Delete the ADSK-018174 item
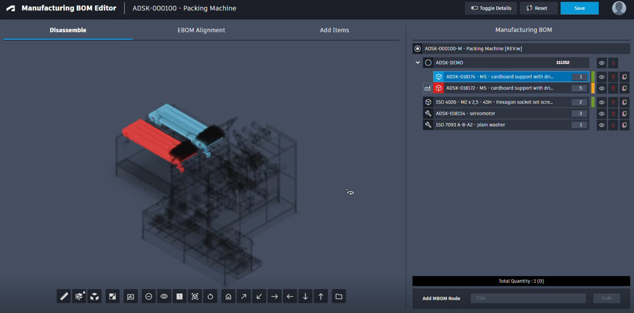634x313 pixels. click(613, 76)
